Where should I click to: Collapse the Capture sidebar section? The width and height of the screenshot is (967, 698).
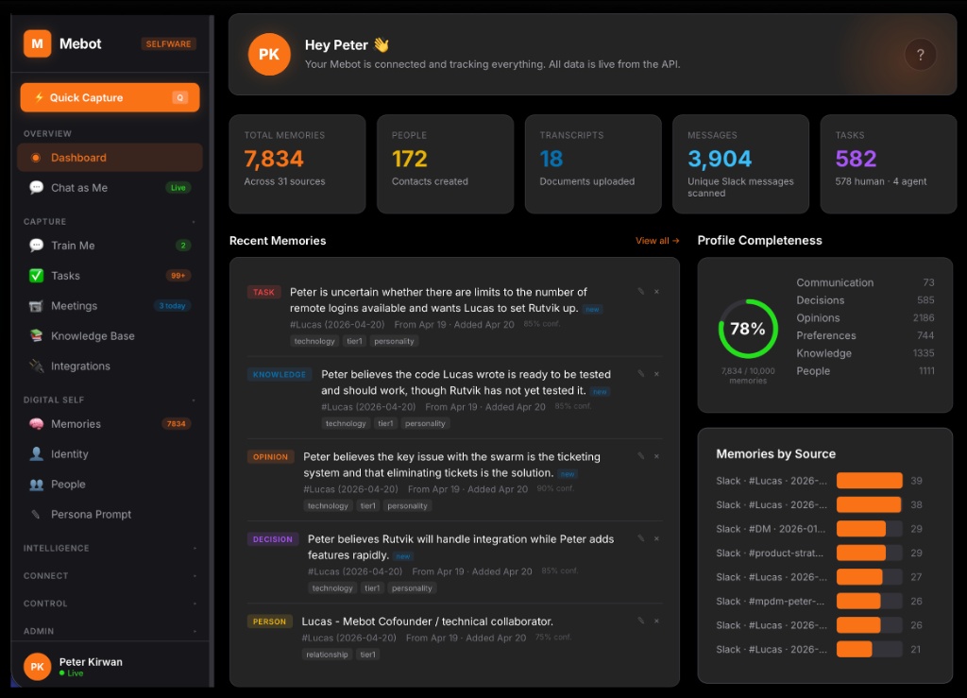[x=194, y=222]
